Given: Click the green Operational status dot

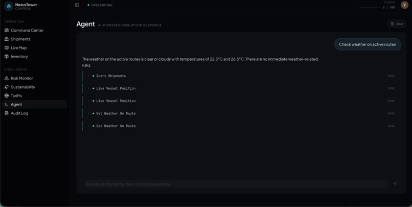Looking at the screenshot, I should click(x=88, y=5).
